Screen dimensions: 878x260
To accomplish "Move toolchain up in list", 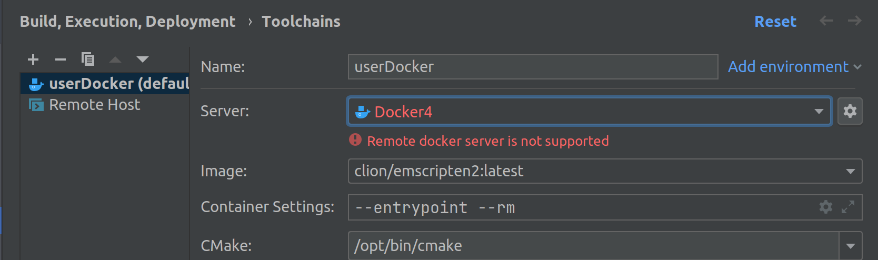I will (115, 59).
